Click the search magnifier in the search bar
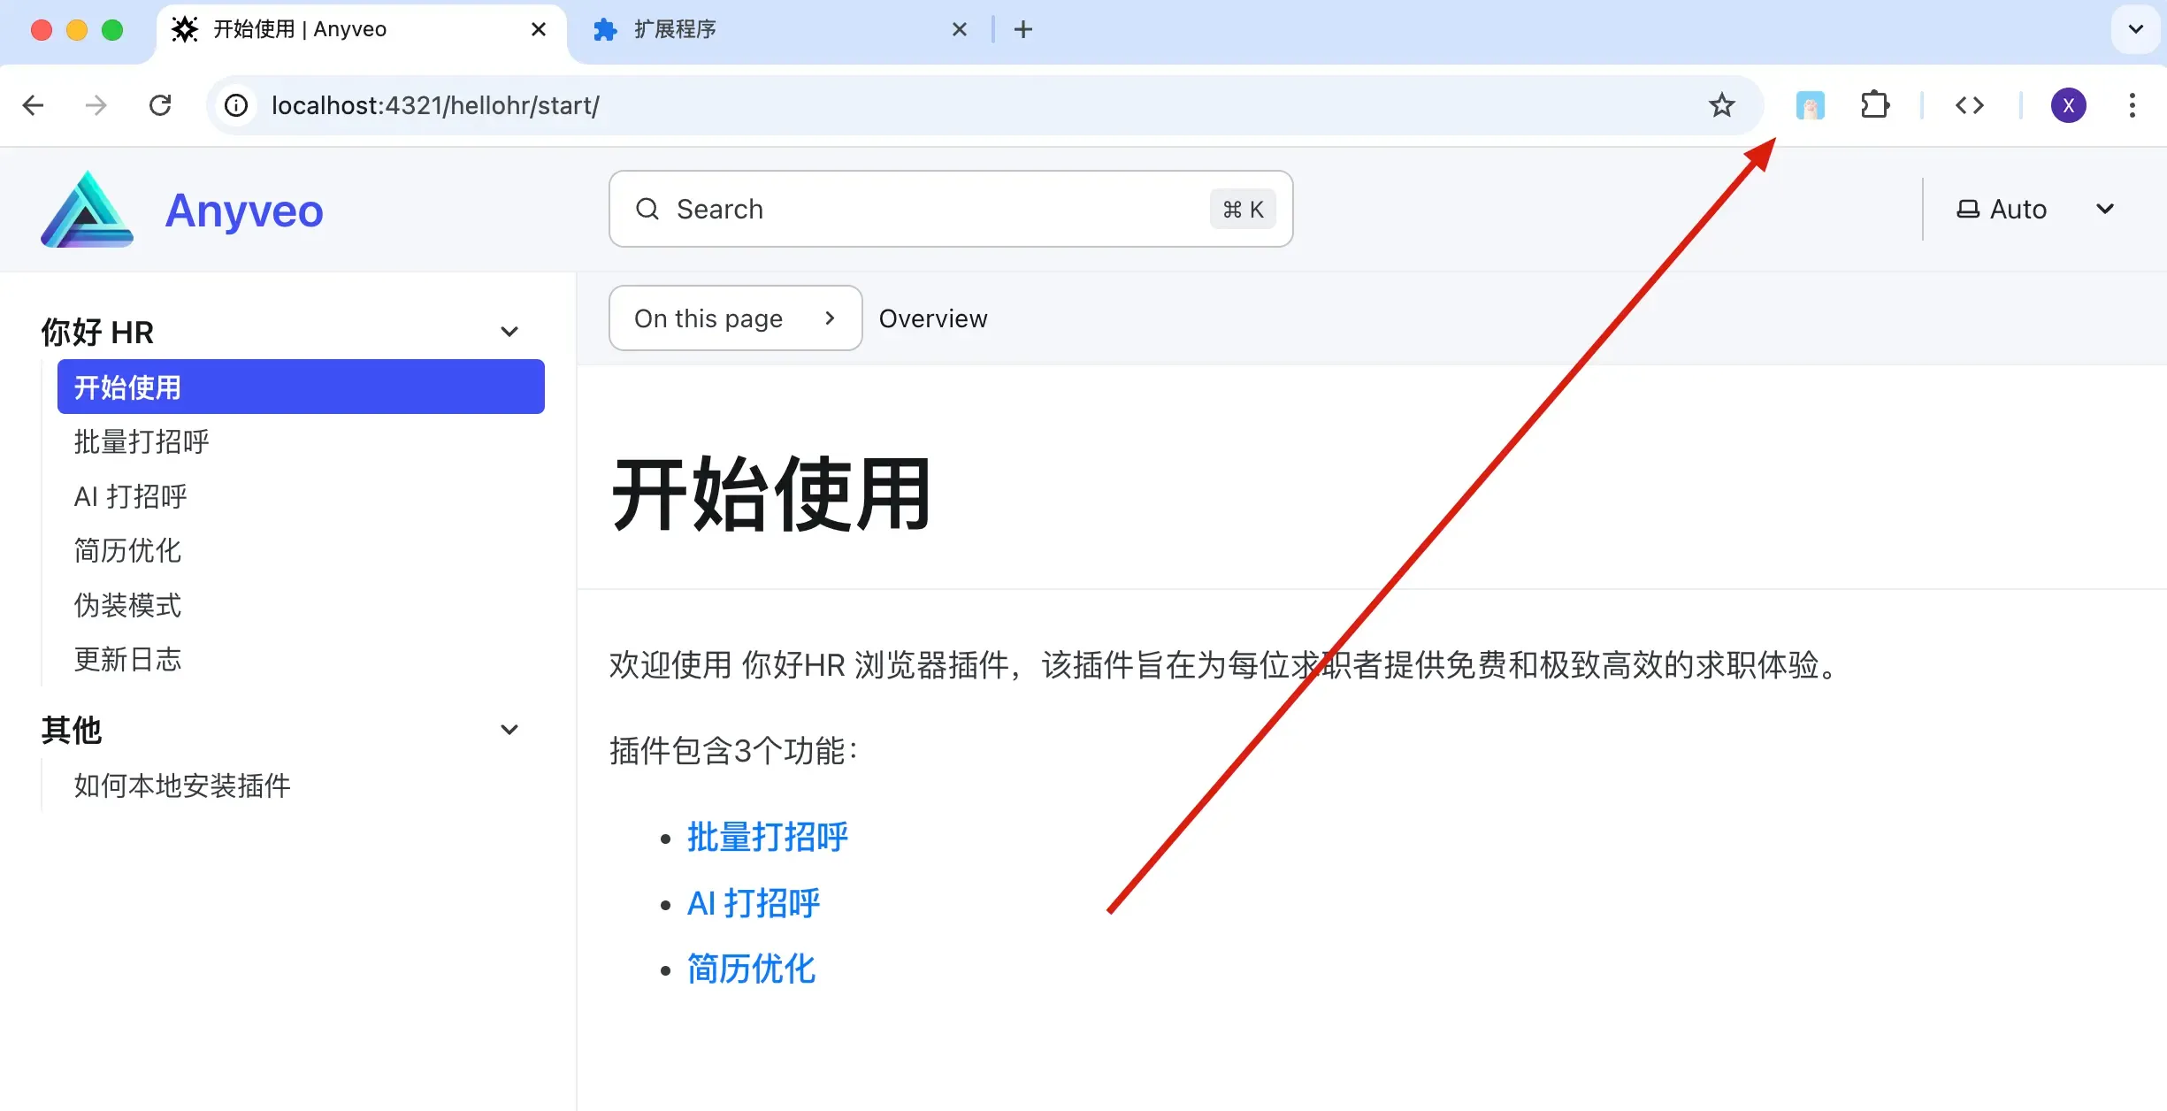The image size is (2167, 1111). click(x=647, y=209)
